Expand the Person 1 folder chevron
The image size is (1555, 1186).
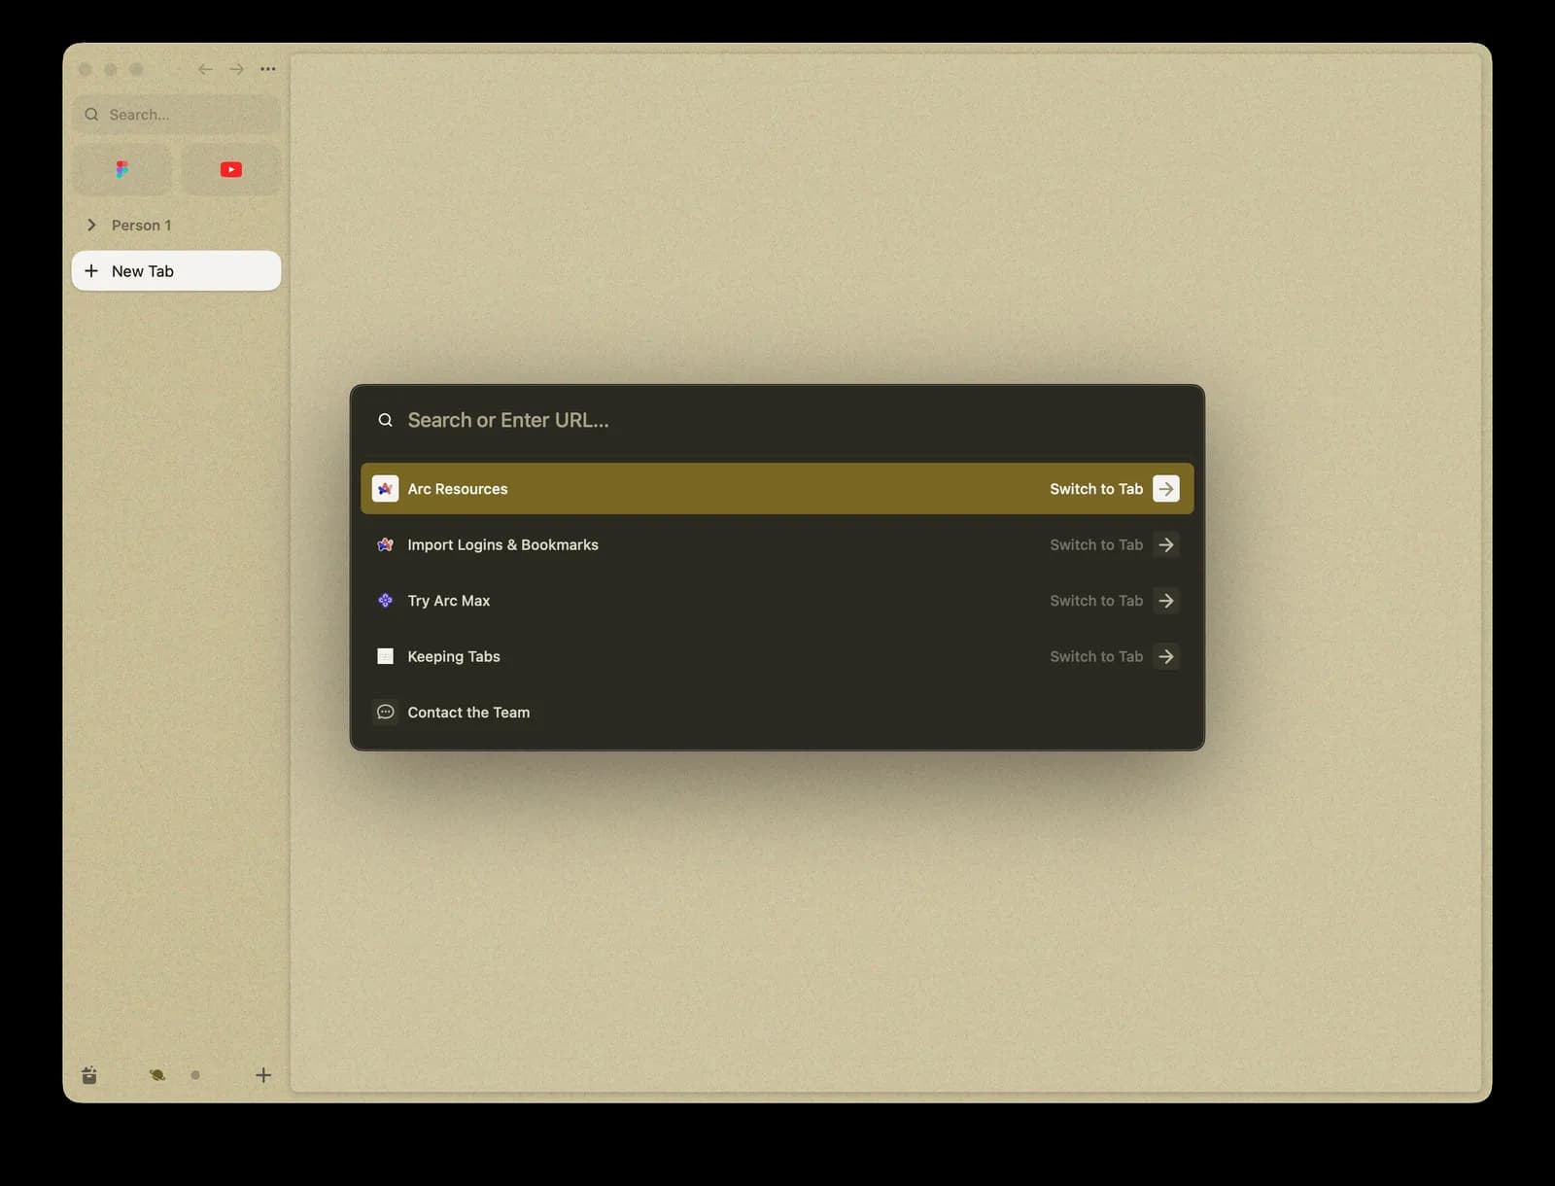click(91, 225)
